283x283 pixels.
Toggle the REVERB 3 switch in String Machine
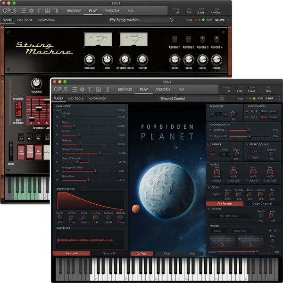[202, 39]
